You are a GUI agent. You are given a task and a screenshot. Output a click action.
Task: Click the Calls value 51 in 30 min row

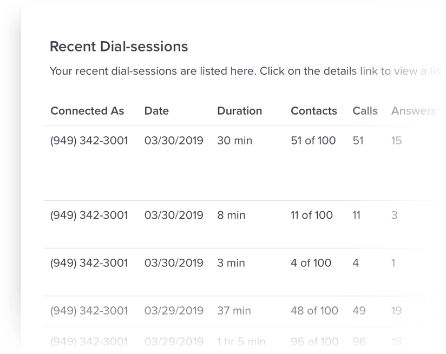click(358, 140)
